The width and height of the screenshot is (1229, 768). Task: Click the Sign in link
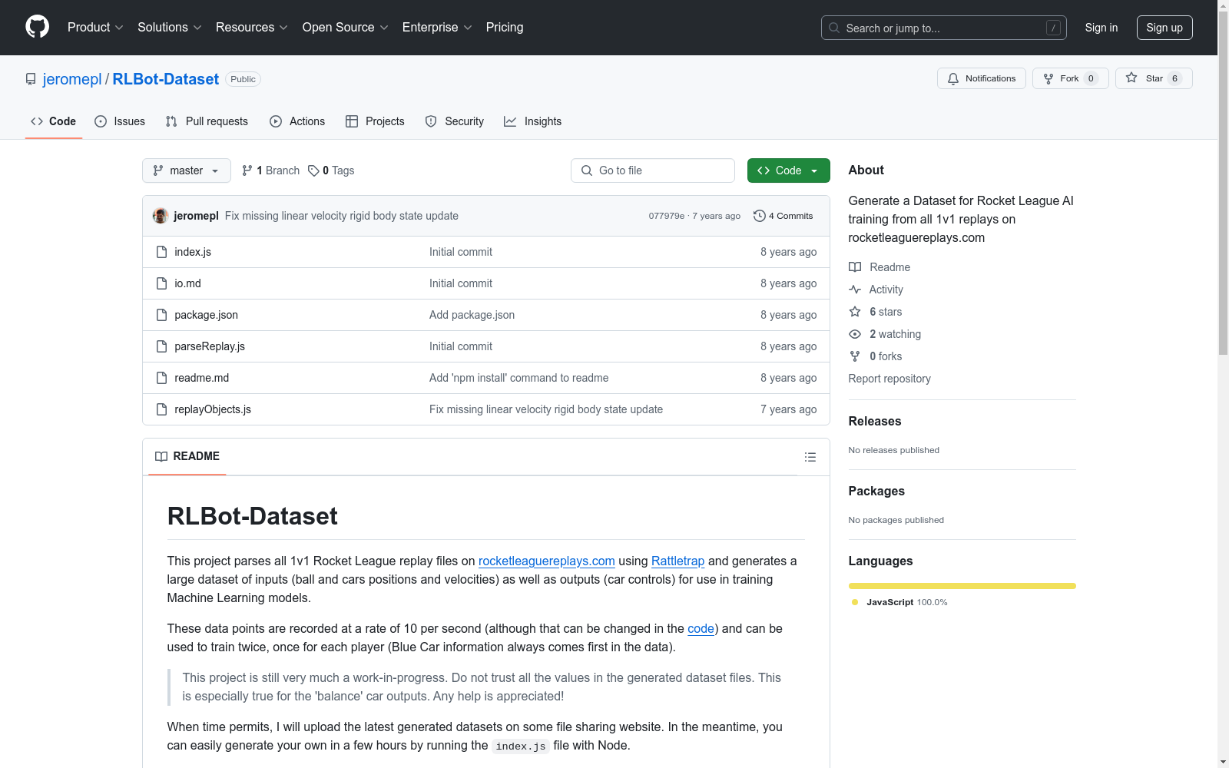(1101, 28)
